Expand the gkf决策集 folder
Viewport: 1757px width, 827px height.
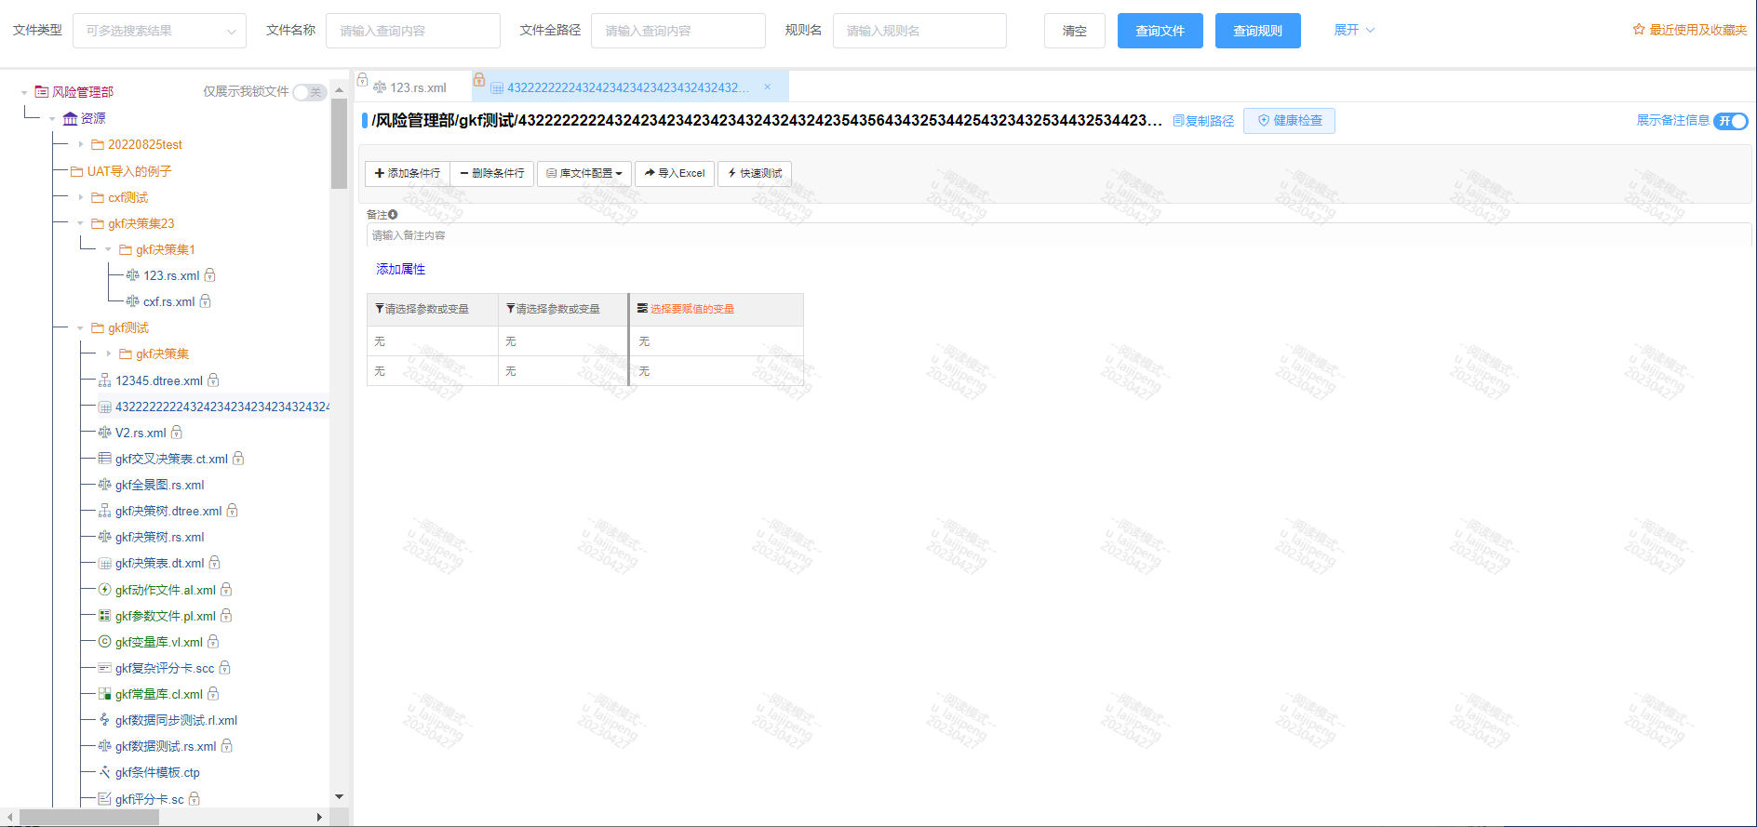pyautogui.click(x=109, y=353)
